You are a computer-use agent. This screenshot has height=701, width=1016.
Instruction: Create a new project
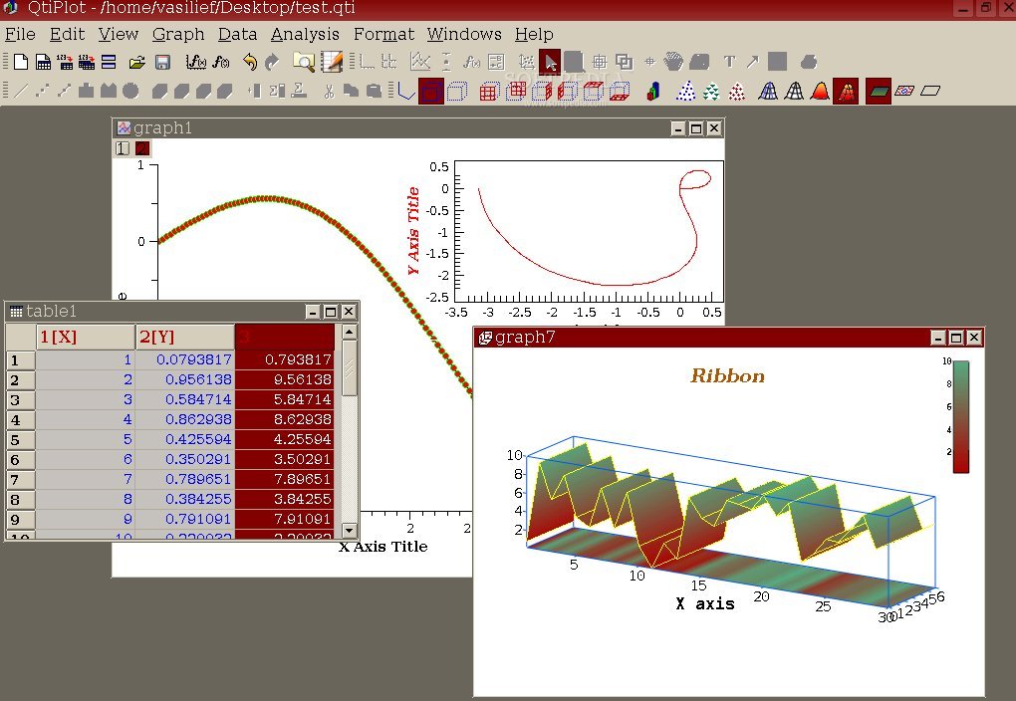pyautogui.click(x=20, y=62)
